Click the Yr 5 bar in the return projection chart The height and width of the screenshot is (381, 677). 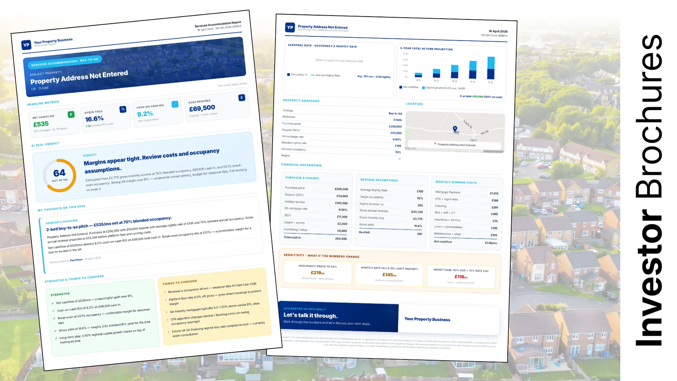tap(491, 68)
